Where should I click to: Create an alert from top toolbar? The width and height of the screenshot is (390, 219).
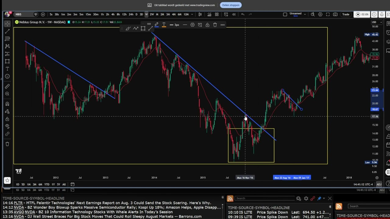click(x=226, y=14)
